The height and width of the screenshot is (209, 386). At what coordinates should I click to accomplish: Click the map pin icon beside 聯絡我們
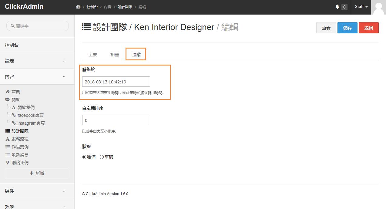point(8,163)
